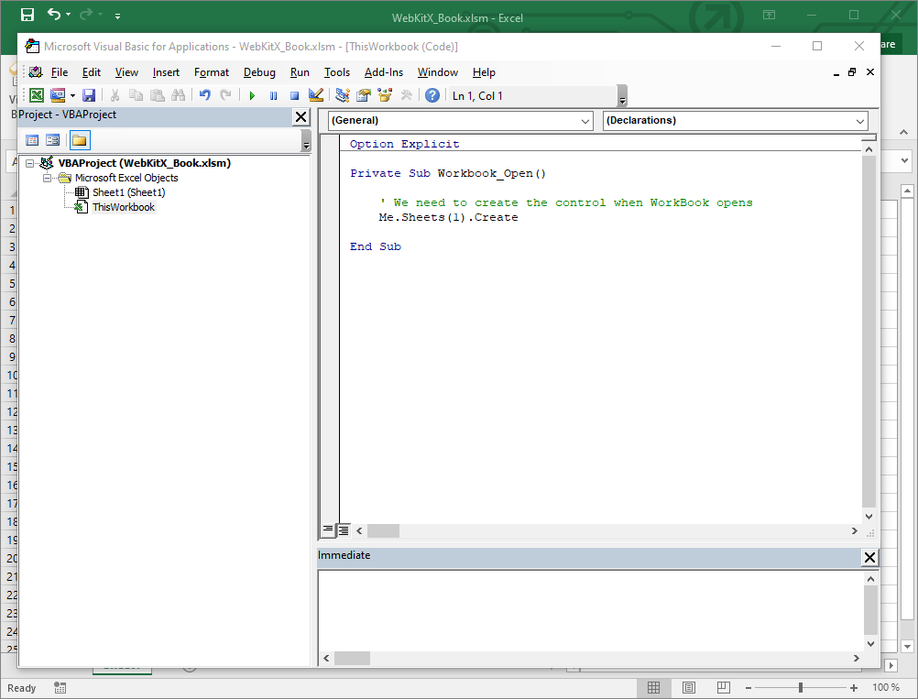Open the Project Explorer toolbar icon

[343, 95]
